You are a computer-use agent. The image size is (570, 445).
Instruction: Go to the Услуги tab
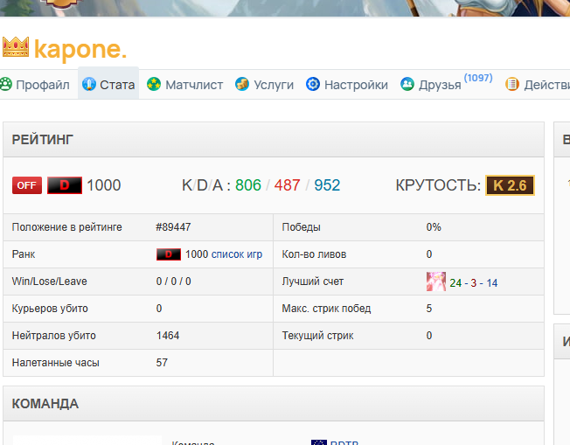[264, 84]
